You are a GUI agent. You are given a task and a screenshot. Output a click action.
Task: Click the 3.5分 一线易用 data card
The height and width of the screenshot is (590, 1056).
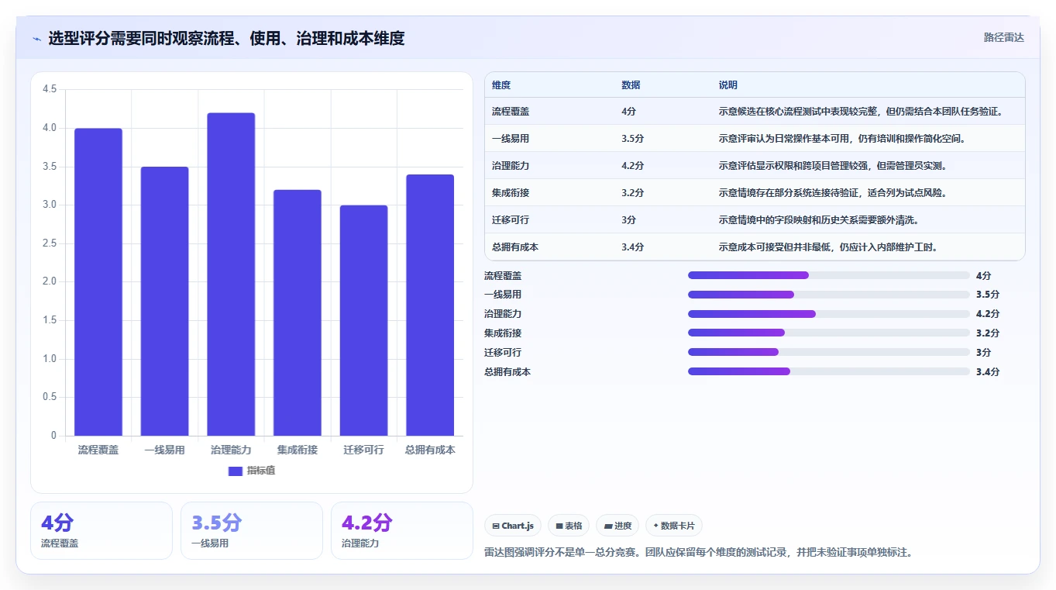click(252, 530)
